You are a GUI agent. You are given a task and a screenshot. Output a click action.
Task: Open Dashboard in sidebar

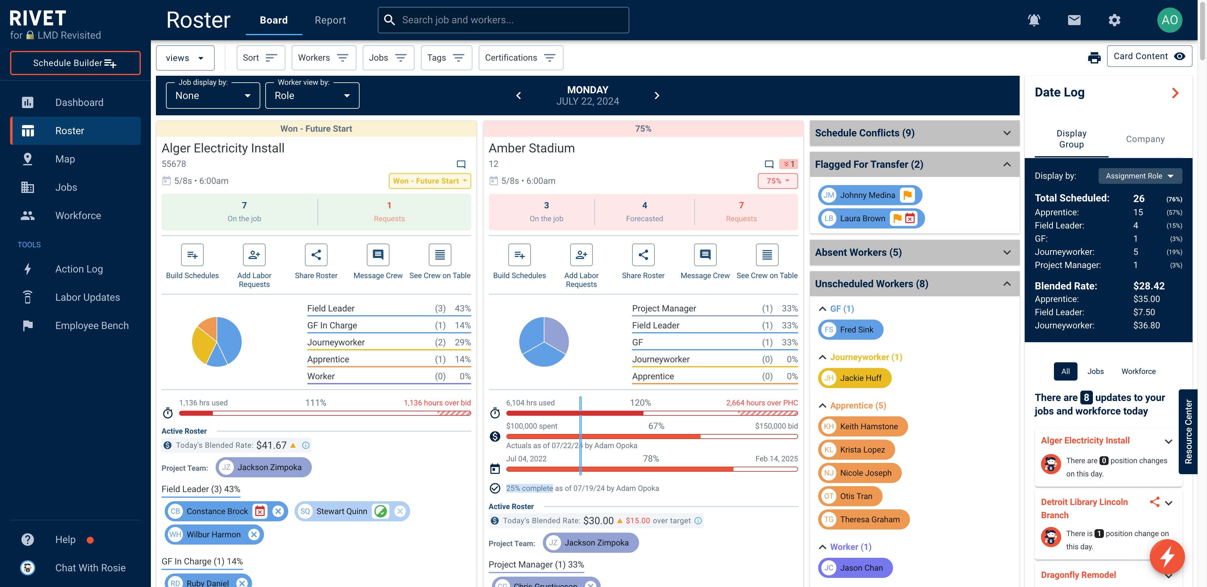tap(75, 102)
